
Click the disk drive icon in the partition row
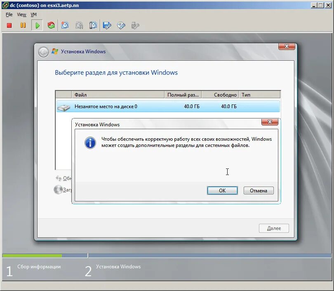click(x=64, y=107)
